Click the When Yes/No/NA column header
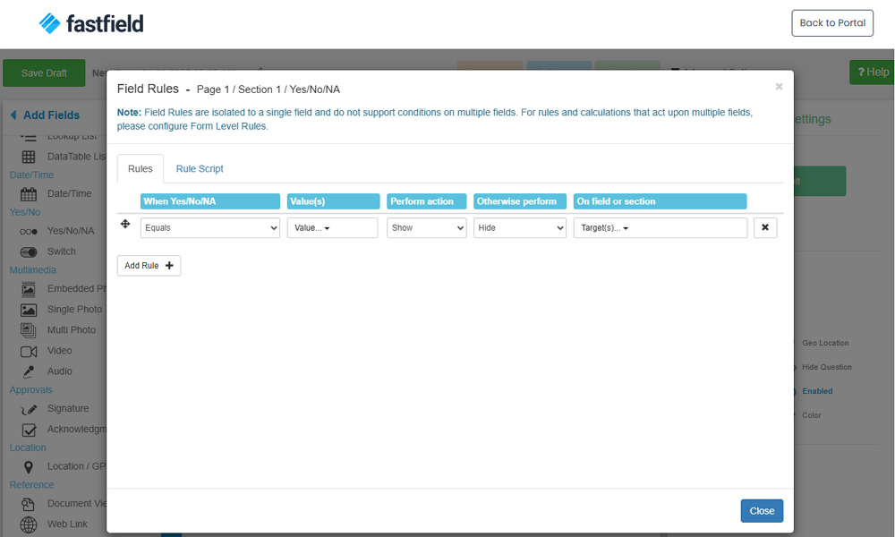895x537 pixels. (x=210, y=201)
